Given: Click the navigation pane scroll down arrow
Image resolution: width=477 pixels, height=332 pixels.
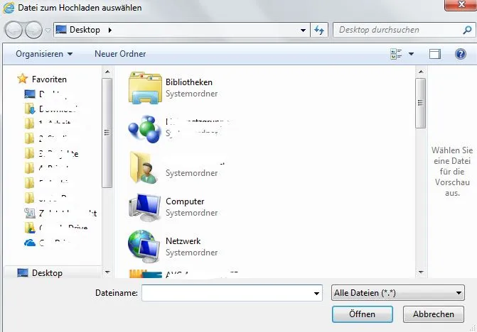Looking at the screenshot, I should pyautogui.click(x=107, y=272).
